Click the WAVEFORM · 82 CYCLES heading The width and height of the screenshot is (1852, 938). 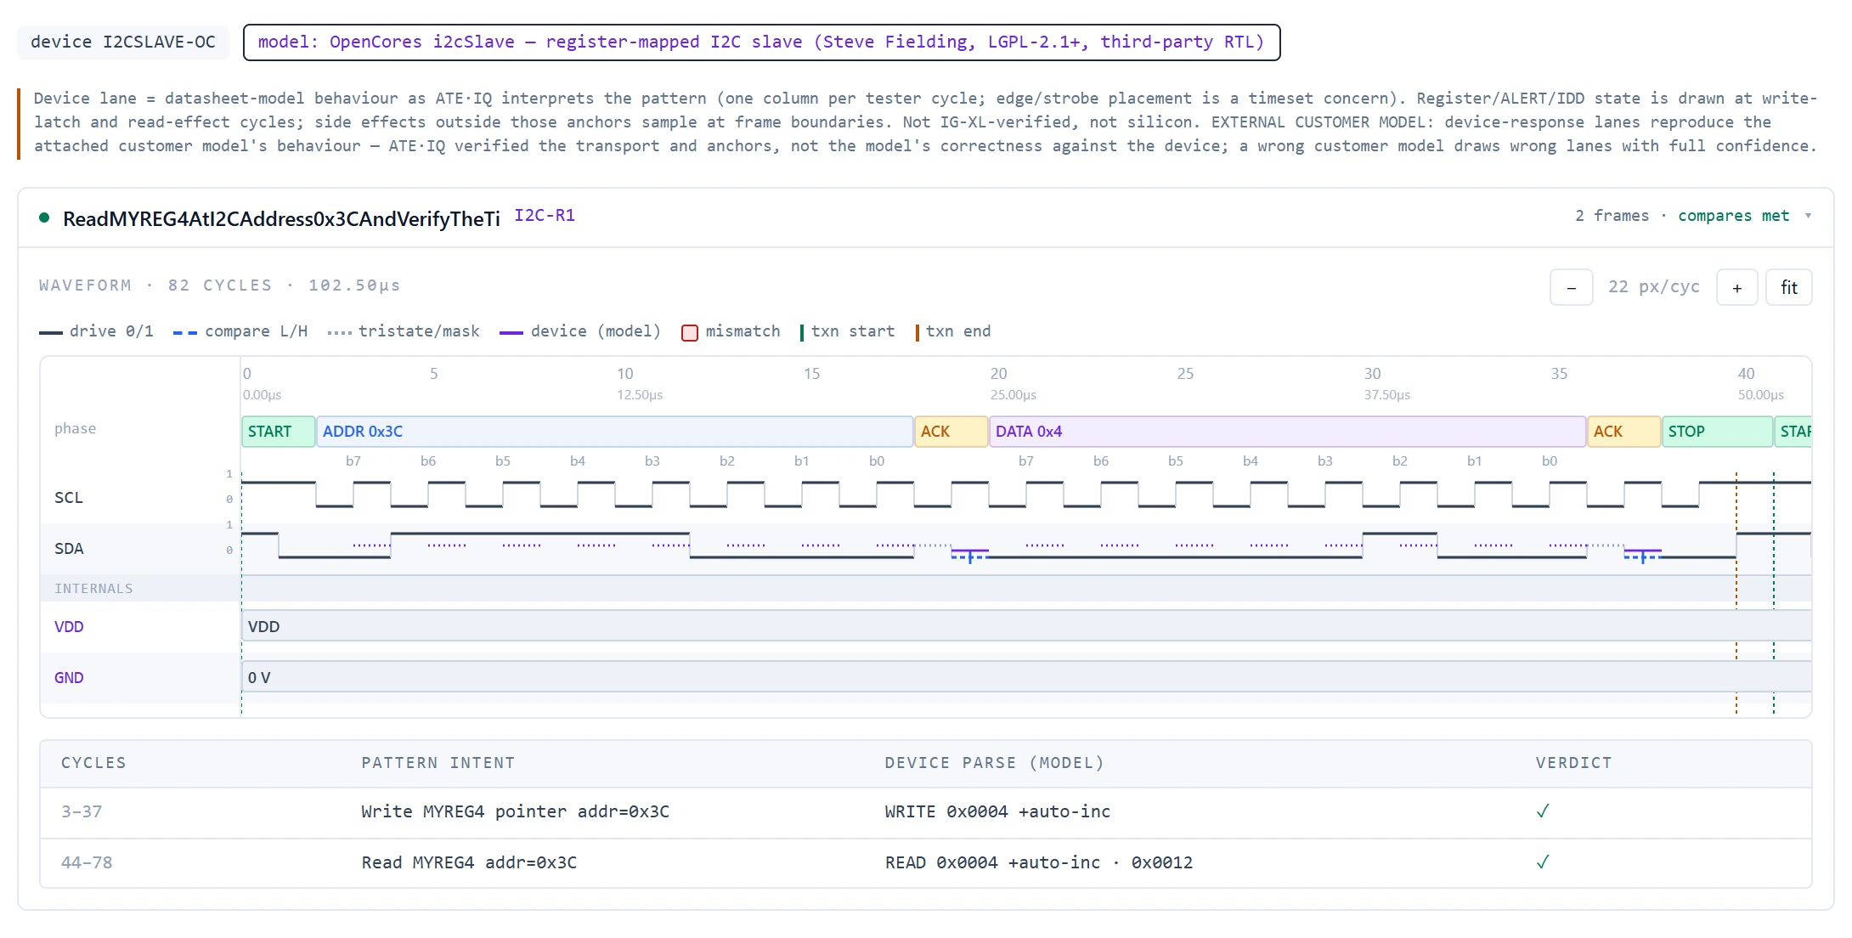coord(219,285)
